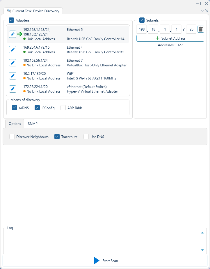Click the subnet prefix length field 25
Viewport: 210px width, 269px height.
[191, 29]
